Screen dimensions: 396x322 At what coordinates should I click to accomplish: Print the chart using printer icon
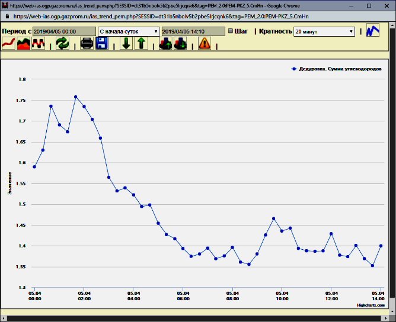87,43
